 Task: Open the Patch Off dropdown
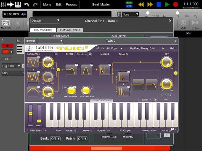point(82,138)
